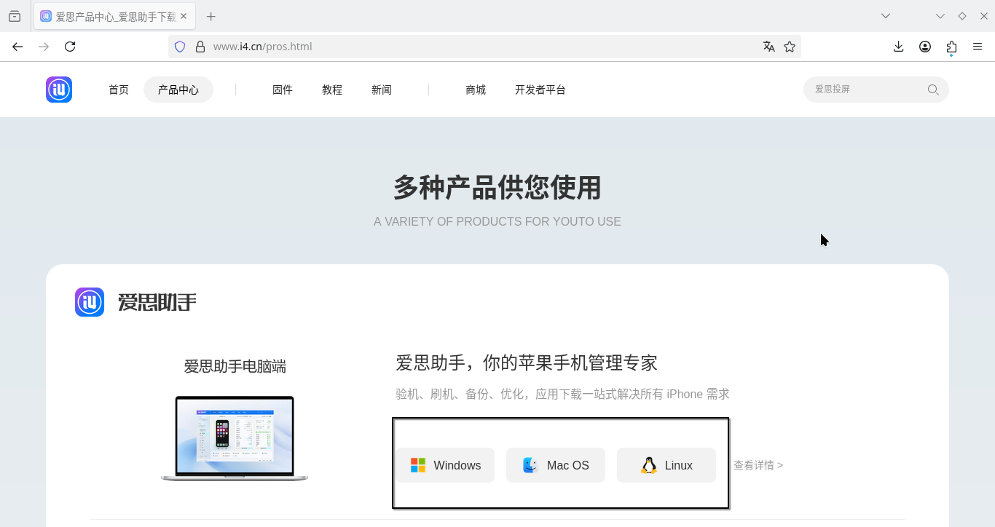
Task: Close the 爱思产品中心 tab
Action: (183, 16)
